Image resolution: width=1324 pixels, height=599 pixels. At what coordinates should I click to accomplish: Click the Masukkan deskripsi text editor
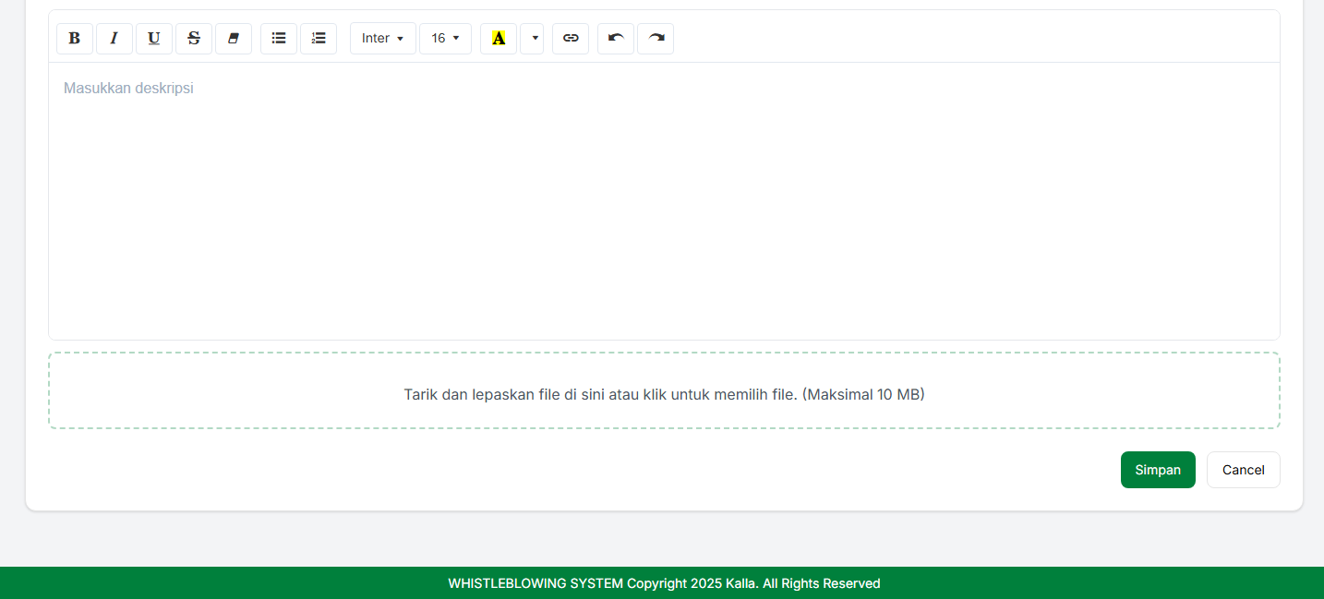(x=664, y=200)
